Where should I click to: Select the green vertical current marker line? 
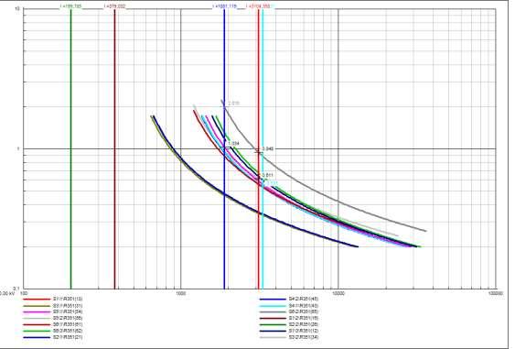tap(71, 148)
